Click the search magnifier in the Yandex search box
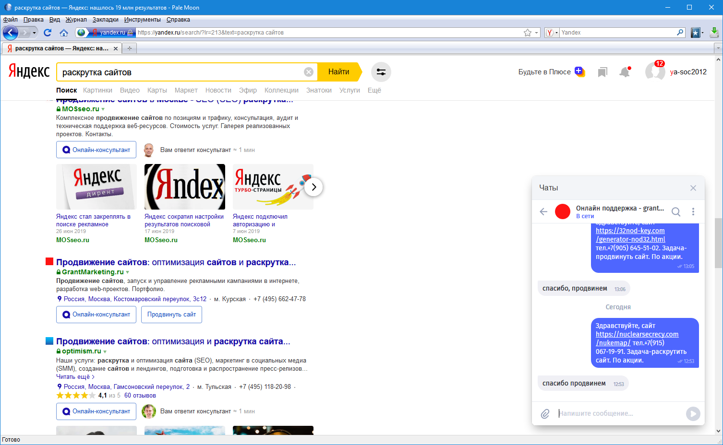The image size is (723, 445). click(680, 33)
